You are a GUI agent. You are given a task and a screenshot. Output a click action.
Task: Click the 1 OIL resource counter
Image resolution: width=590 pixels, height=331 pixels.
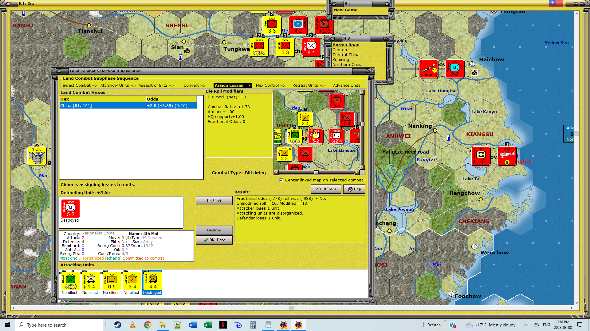pyautogui.click(x=37, y=155)
